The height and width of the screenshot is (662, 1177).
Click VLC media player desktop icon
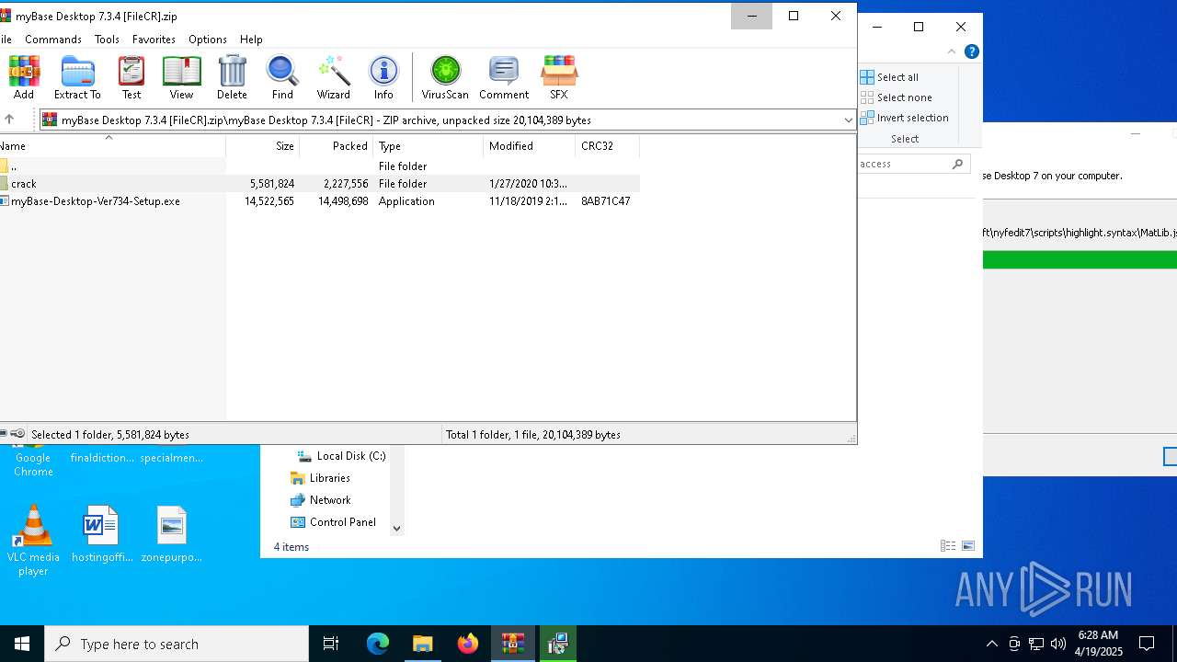pos(33,541)
